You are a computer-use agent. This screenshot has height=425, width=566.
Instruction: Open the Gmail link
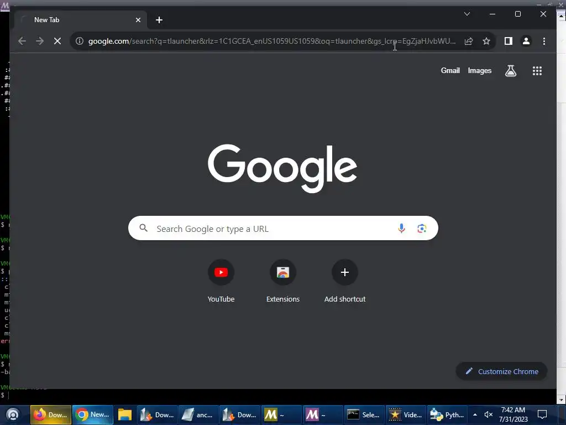tap(450, 71)
